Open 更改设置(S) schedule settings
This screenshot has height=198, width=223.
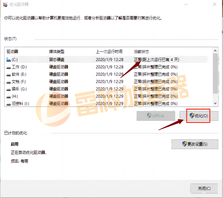point(195,144)
